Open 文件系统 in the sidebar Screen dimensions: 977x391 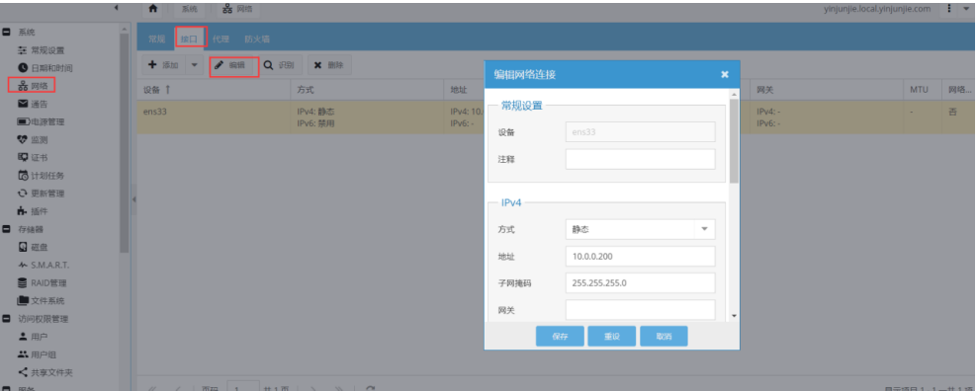pos(42,301)
